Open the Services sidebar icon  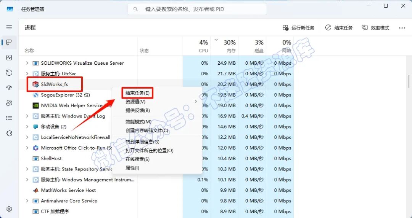pos(9,134)
